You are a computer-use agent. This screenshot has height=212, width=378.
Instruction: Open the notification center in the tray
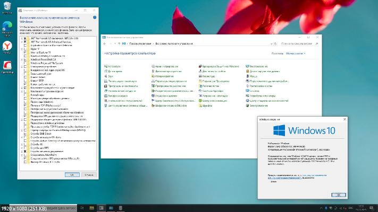pyautogui.click(x=371, y=208)
